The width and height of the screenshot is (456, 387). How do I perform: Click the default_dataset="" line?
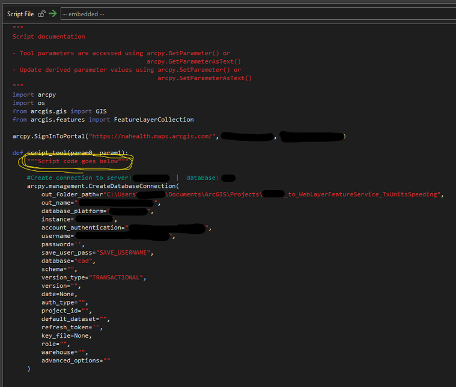pos(76,319)
